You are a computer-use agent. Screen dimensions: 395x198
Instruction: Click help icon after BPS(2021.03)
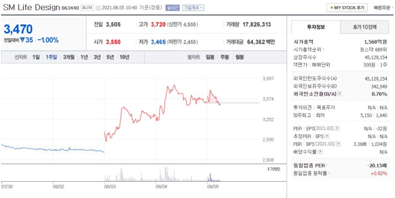point(337,144)
